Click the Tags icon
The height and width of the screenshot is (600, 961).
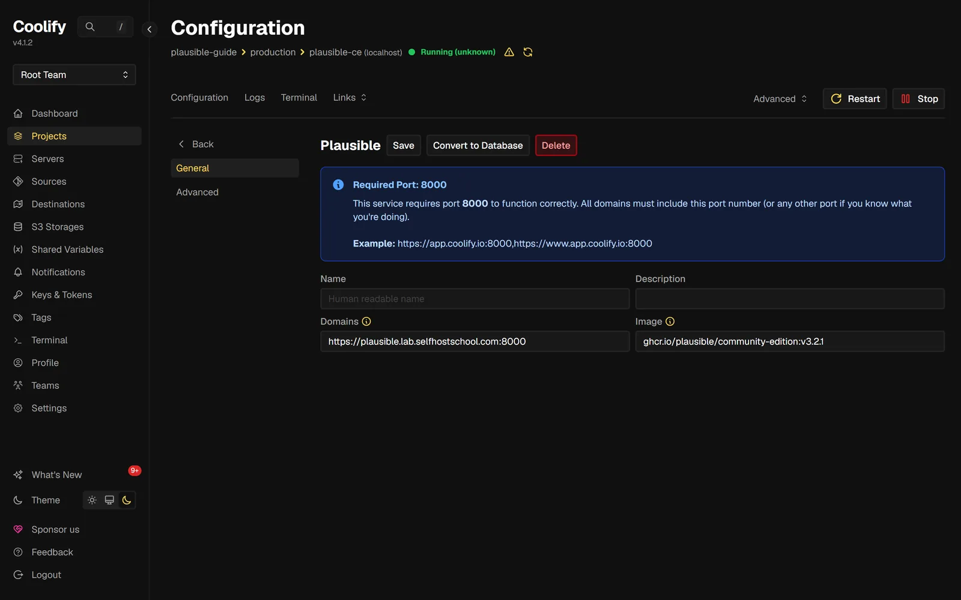(18, 317)
